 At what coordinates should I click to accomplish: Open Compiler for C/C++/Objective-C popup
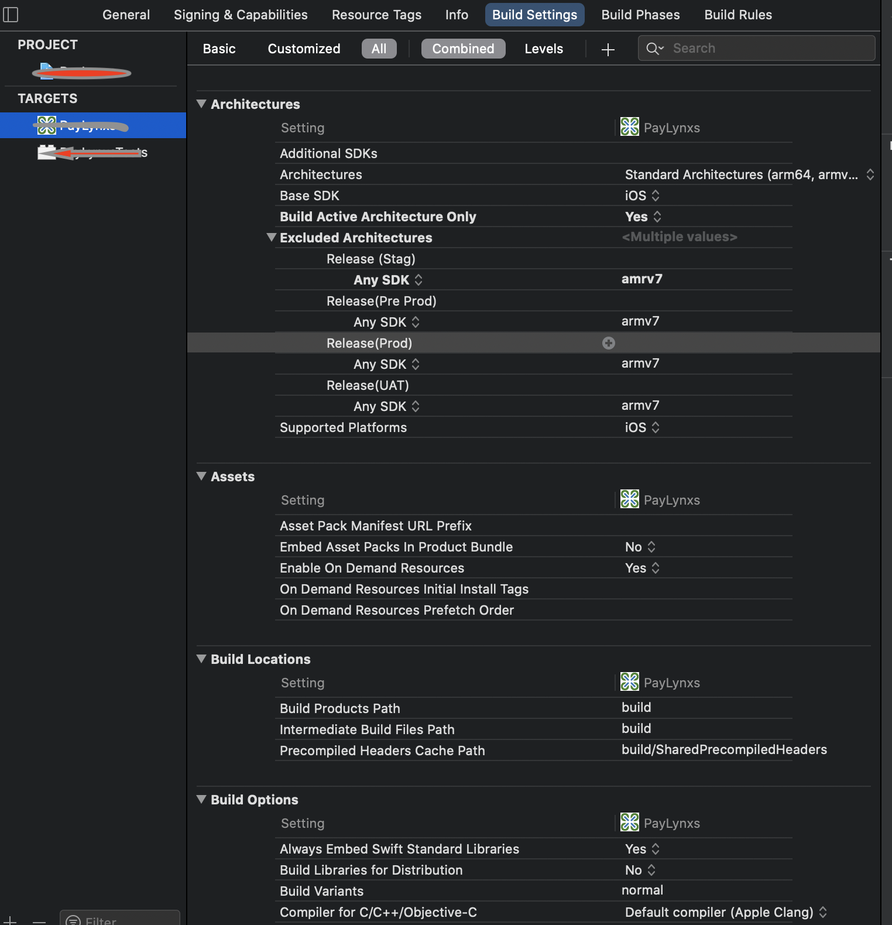coord(726,912)
